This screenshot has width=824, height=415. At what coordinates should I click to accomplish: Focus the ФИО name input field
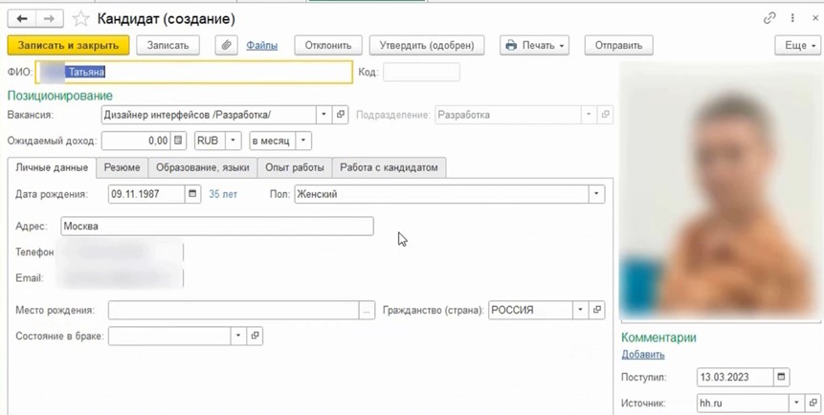tap(194, 72)
